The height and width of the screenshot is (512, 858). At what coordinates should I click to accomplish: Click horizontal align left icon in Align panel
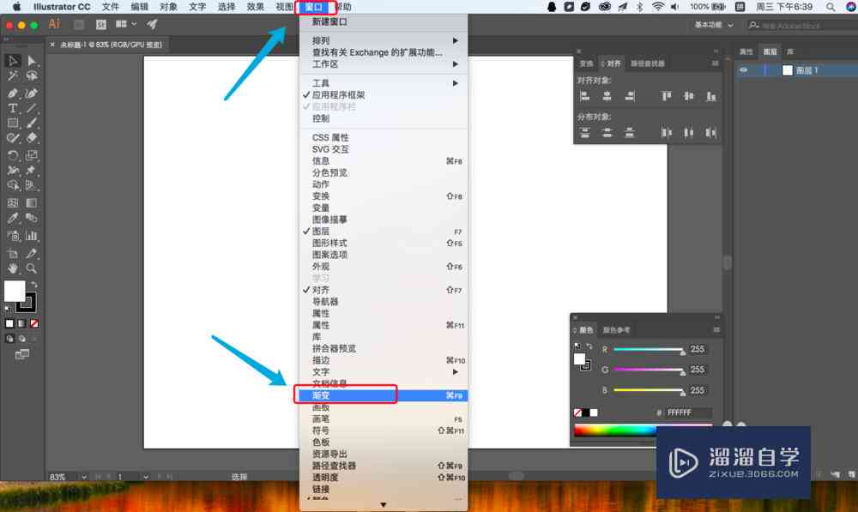coord(584,96)
